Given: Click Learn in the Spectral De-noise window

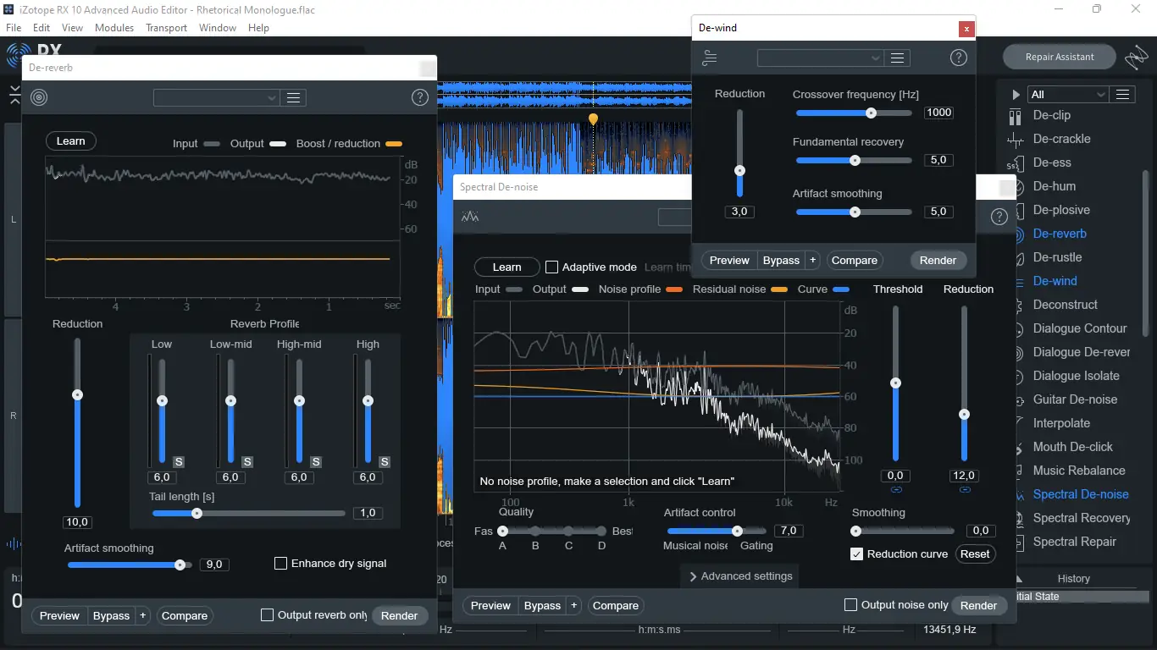Looking at the screenshot, I should 507,267.
